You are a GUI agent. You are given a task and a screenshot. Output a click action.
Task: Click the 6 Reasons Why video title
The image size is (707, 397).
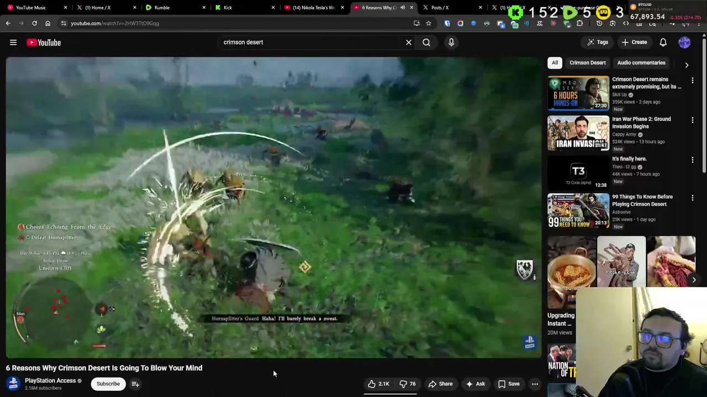point(104,368)
